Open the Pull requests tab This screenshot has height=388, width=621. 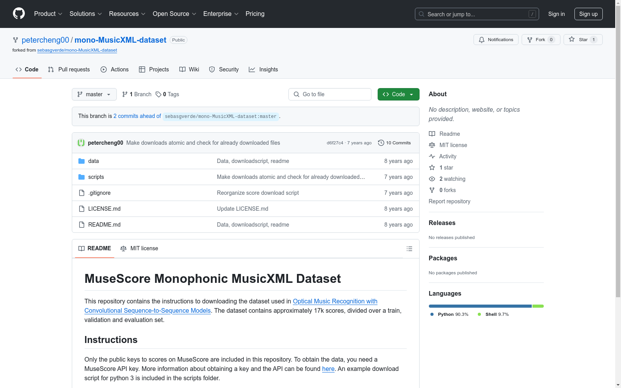69,69
